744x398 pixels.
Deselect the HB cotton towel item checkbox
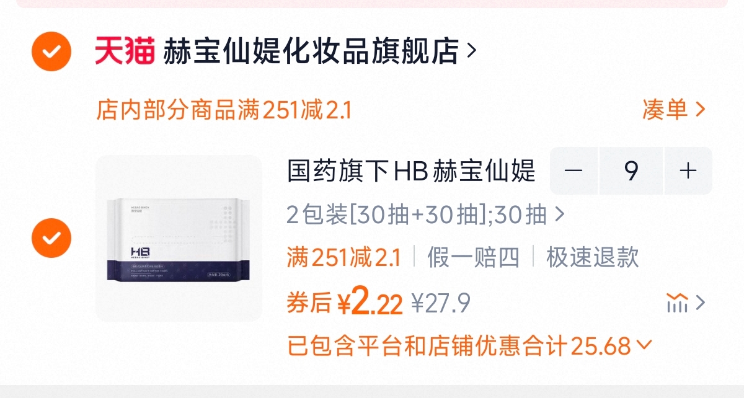51,238
